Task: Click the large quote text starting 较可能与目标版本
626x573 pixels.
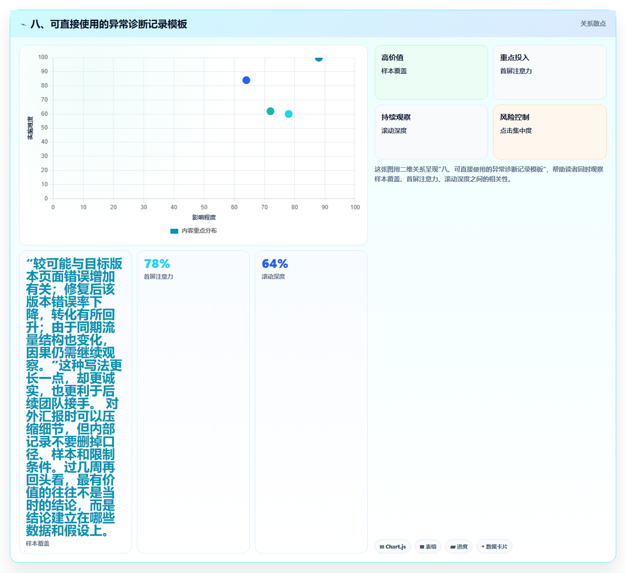Action: (x=74, y=397)
